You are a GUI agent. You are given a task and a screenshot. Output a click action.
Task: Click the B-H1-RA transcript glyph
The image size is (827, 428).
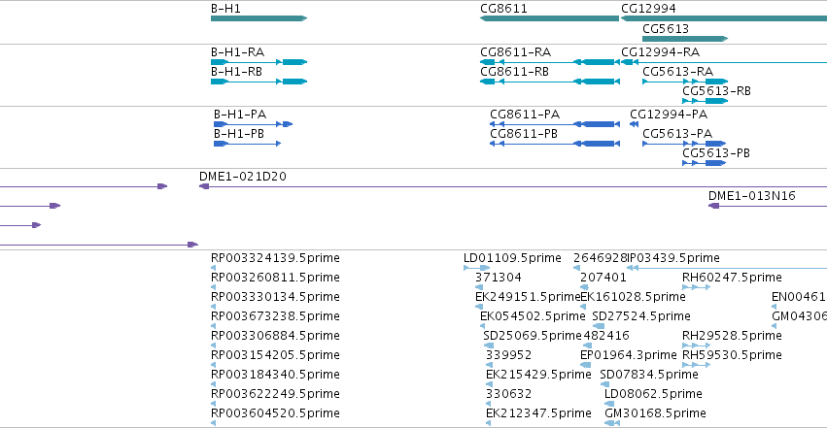pyautogui.click(x=258, y=62)
